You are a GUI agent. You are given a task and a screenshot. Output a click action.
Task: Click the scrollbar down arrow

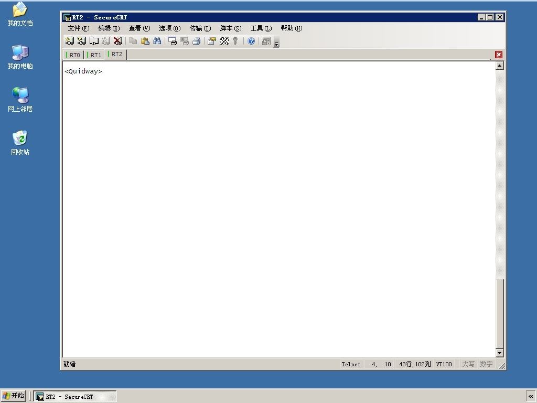(500, 353)
